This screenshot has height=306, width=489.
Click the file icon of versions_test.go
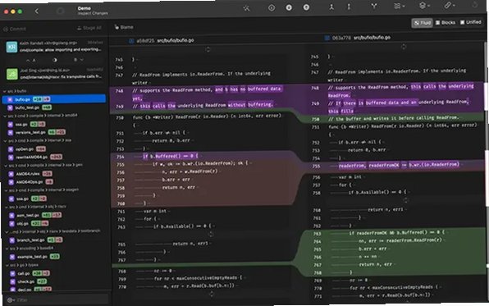[x=11, y=133]
